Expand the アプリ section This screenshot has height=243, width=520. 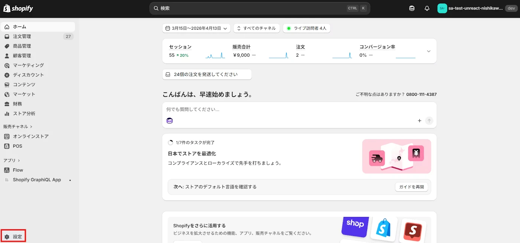tap(12, 160)
